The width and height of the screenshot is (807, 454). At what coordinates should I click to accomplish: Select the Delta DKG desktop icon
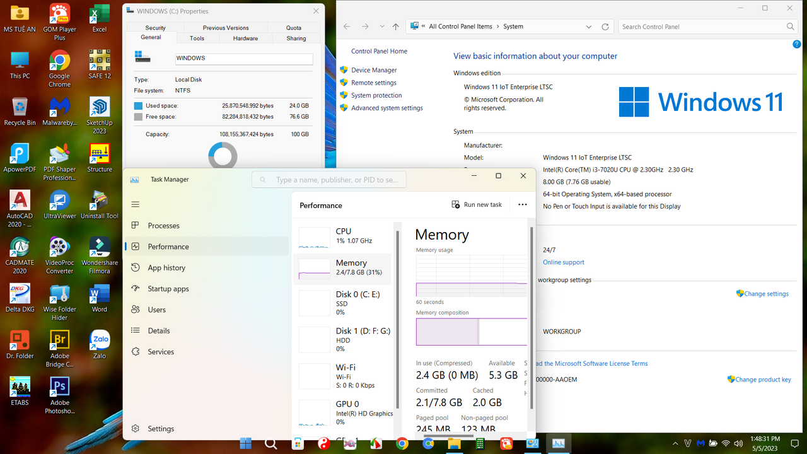pos(20,298)
